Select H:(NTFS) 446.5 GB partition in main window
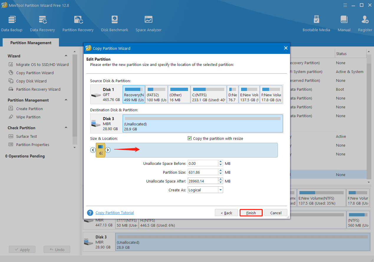Viewport: 374px width, 262px height. 242,220
